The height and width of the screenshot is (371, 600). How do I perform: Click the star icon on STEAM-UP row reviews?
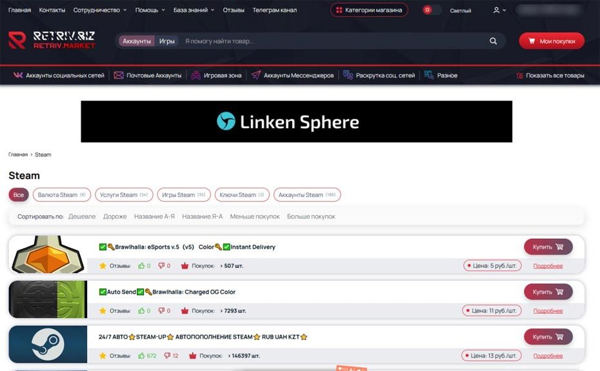(x=103, y=356)
